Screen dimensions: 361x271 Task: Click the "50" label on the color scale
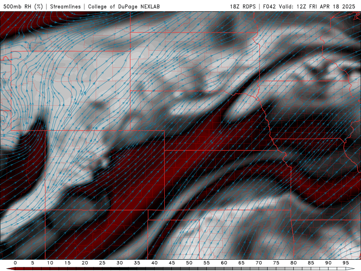pos(189,263)
